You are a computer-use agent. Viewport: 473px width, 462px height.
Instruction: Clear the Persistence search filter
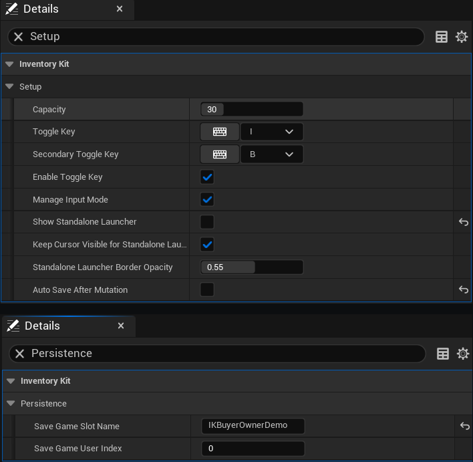(x=19, y=354)
